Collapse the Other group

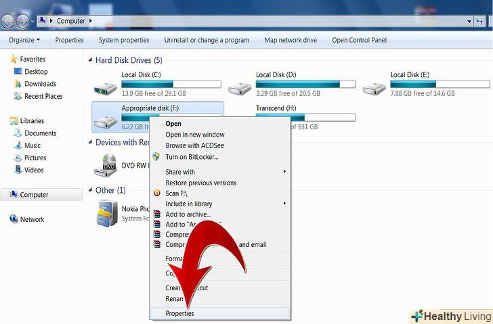click(x=91, y=190)
